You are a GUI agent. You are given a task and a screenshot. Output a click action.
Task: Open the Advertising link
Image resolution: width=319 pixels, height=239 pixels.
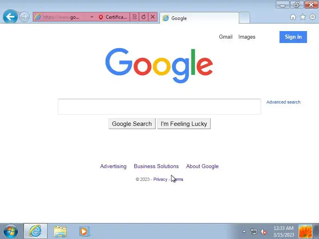(x=113, y=166)
